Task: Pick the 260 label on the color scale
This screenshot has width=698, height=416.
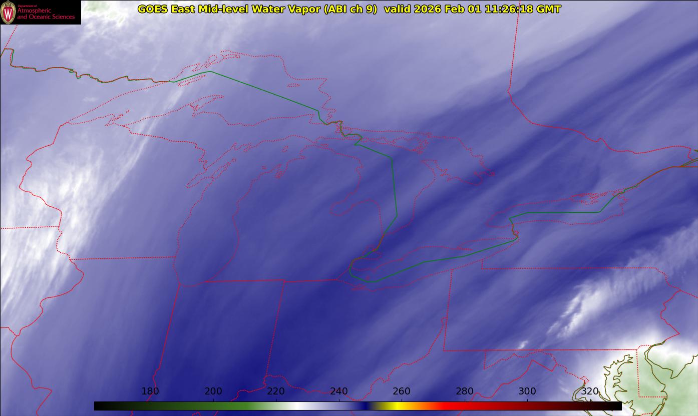Action: (402, 391)
